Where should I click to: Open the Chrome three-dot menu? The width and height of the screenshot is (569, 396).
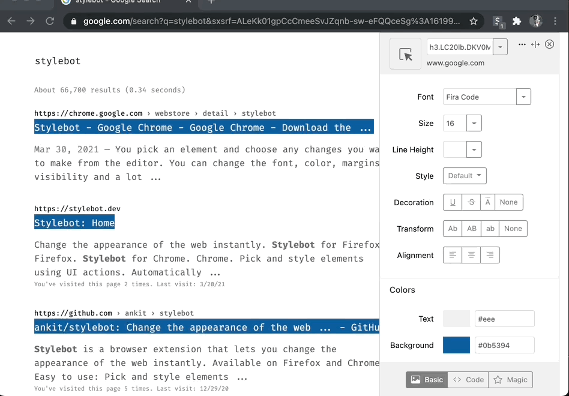[x=555, y=21]
